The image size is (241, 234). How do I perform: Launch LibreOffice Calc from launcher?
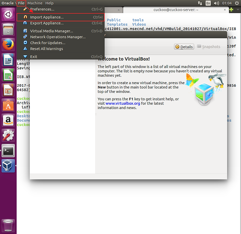point(8,75)
